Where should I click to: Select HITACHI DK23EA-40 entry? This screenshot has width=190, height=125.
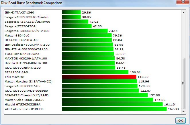pos(21,40)
